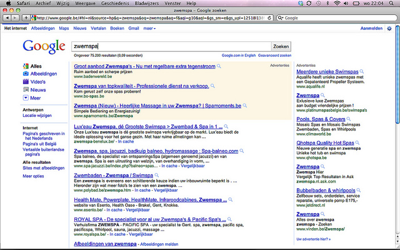Preview the ROYAL SPA result with magnifier icon
This screenshot has height=250, width=400.
pos(229,219)
